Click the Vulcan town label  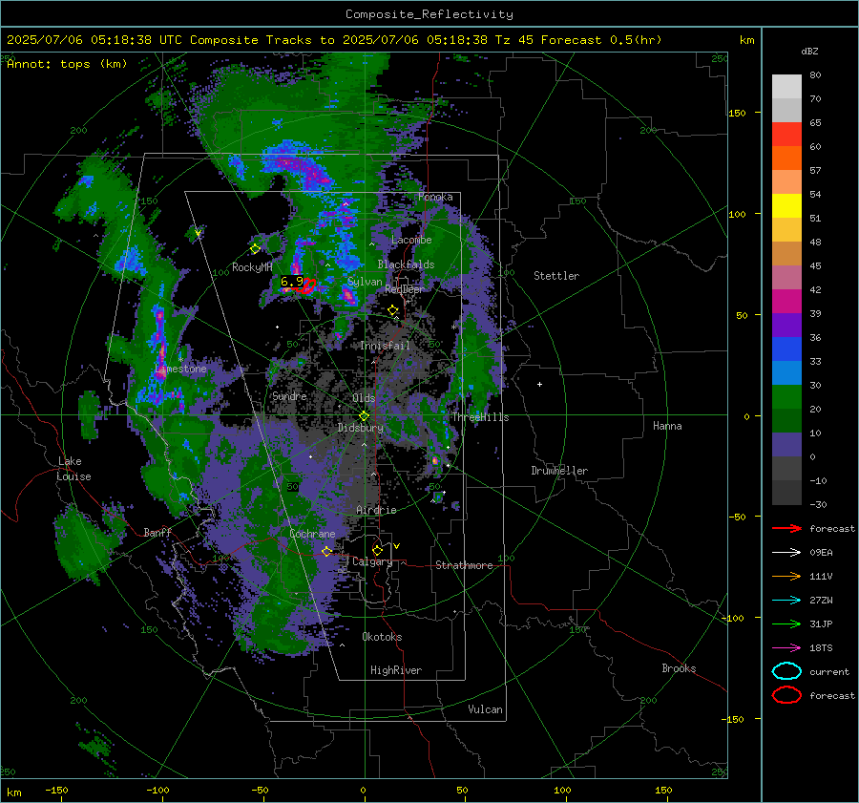click(485, 709)
